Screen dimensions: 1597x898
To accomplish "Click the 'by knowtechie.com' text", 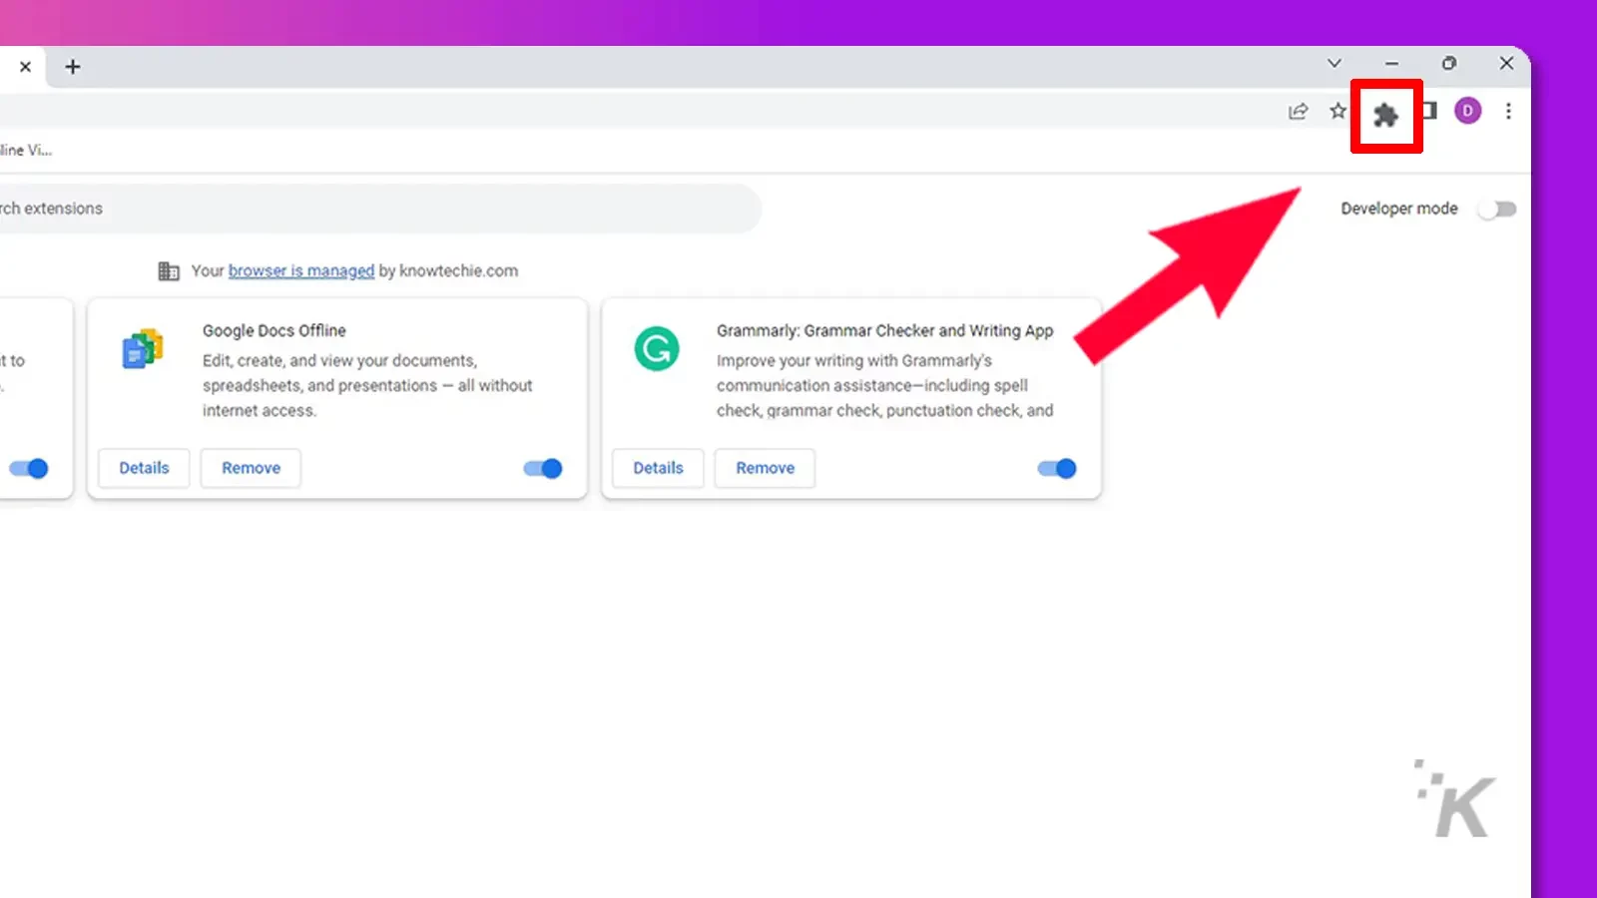I will tap(448, 270).
